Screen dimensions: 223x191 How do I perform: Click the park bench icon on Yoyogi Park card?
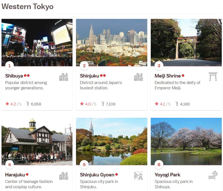pyautogui.click(x=213, y=175)
